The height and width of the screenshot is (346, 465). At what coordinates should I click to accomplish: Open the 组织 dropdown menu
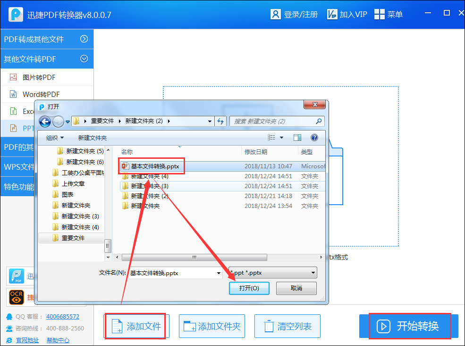pos(55,138)
